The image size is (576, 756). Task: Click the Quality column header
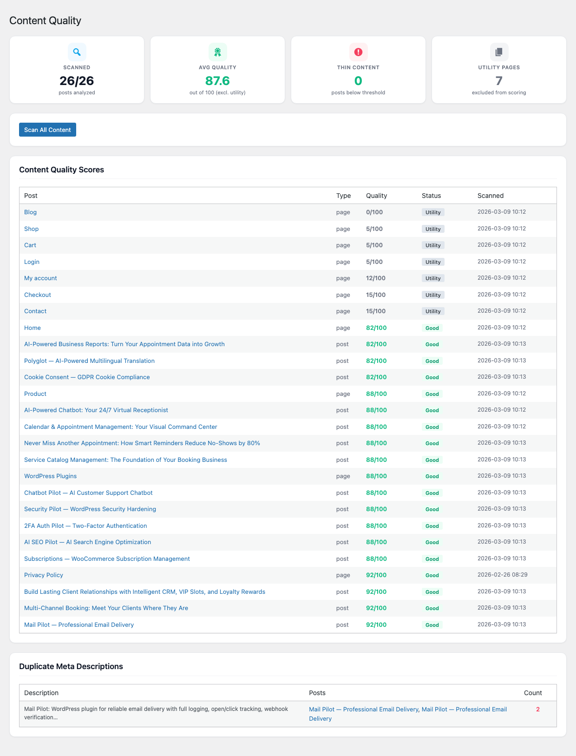coord(376,196)
